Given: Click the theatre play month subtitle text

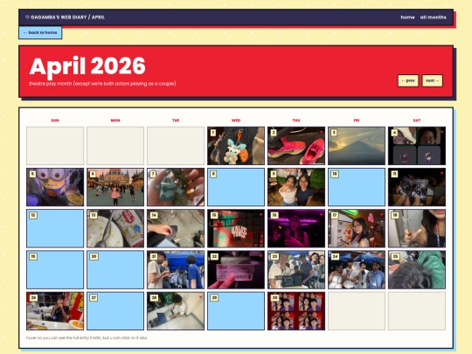Looking at the screenshot, I should [x=102, y=84].
